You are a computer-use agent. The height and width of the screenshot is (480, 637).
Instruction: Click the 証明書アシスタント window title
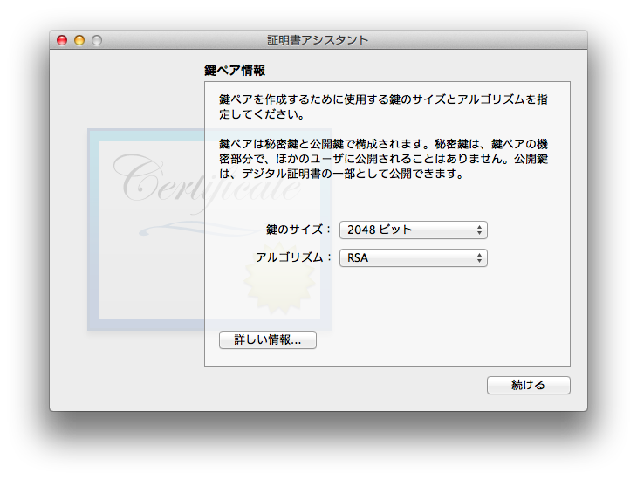pos(318,40)
